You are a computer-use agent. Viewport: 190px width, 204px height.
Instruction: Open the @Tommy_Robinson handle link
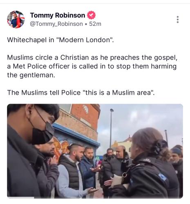point(56,24)
